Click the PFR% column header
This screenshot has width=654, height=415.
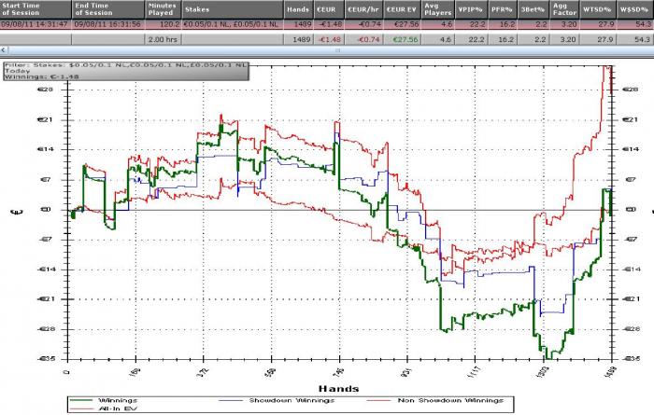click(x=502, y=9)
